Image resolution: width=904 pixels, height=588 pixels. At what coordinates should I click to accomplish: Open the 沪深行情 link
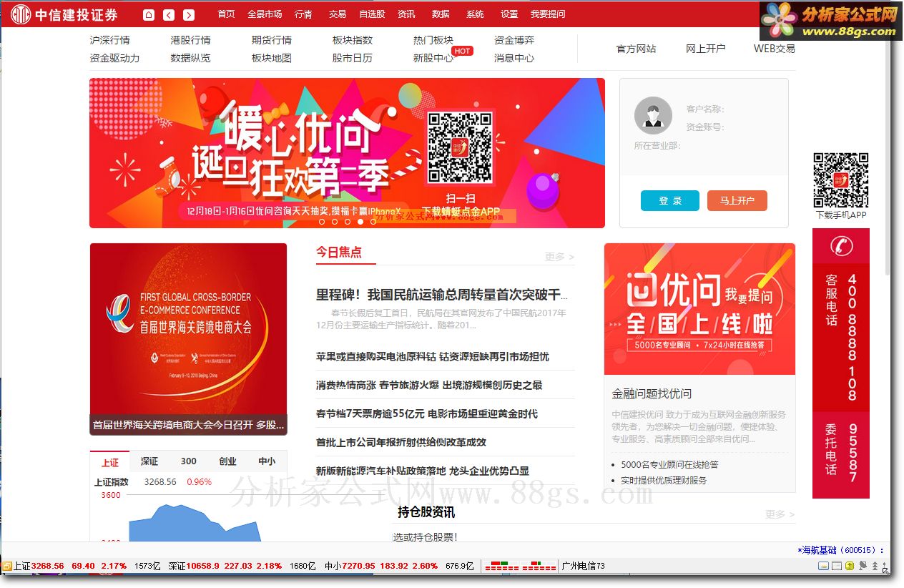click(x=109, y=40)
